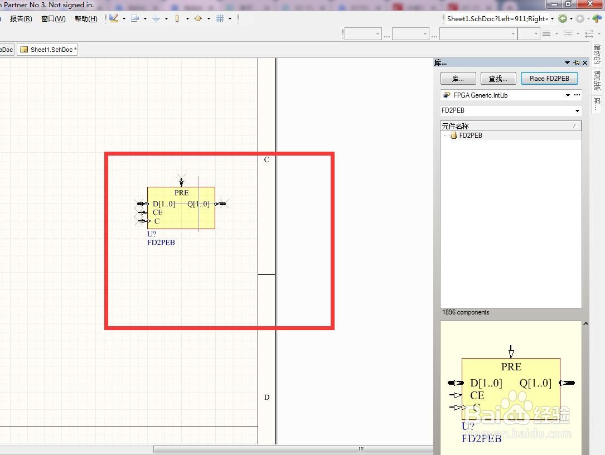Open the grids icon in toolbar
The height and width of the screenshot is (455, 605).
220,18
